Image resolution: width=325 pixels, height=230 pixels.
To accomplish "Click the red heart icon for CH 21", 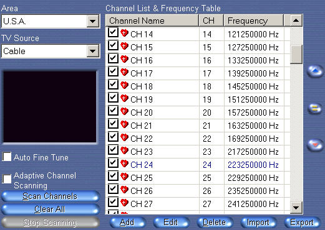I will click(124, 124).
